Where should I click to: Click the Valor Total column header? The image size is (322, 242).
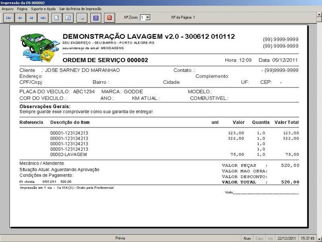click(x=287, y=122)
